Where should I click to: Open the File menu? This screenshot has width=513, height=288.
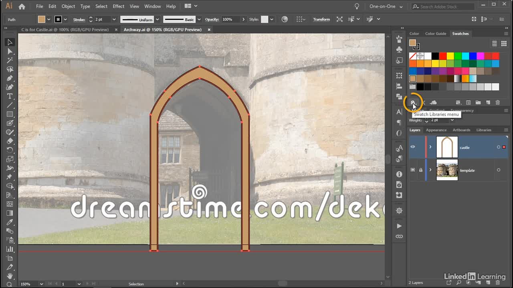click(x=39, y=6)
